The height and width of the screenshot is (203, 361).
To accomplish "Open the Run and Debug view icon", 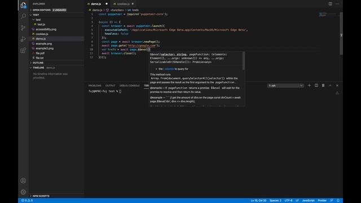I will tap(23, 39).
